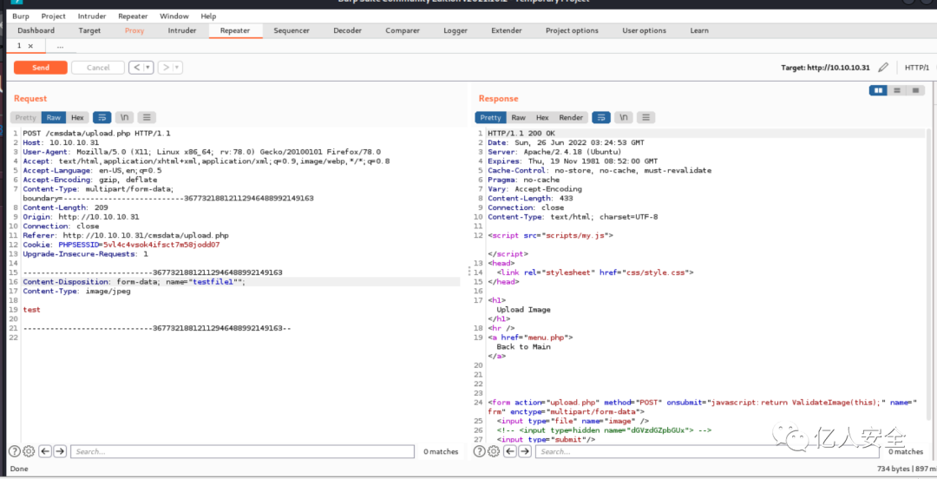Open Request search help icon

point(15,451)
